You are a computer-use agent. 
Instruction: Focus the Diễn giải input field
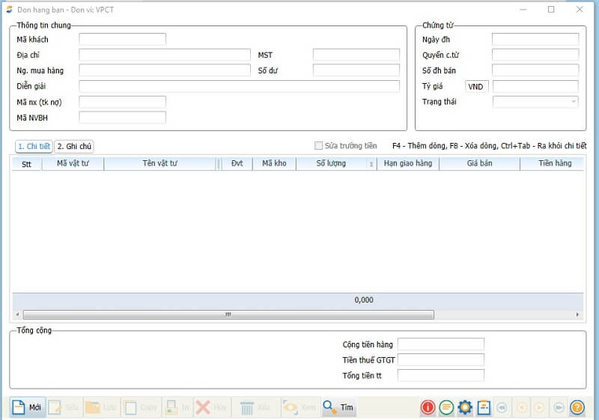pos(239,86)
